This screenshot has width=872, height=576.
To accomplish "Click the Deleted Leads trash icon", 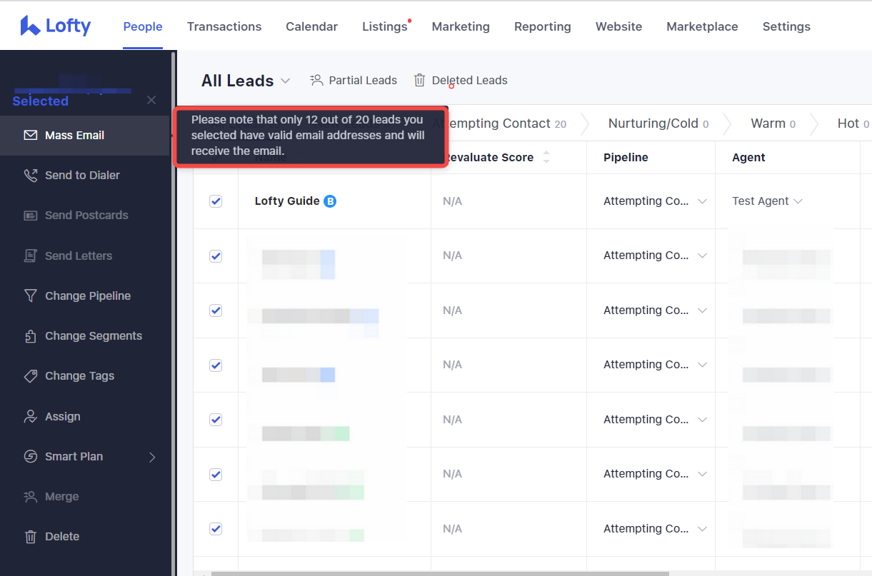I will pos(420,80).
